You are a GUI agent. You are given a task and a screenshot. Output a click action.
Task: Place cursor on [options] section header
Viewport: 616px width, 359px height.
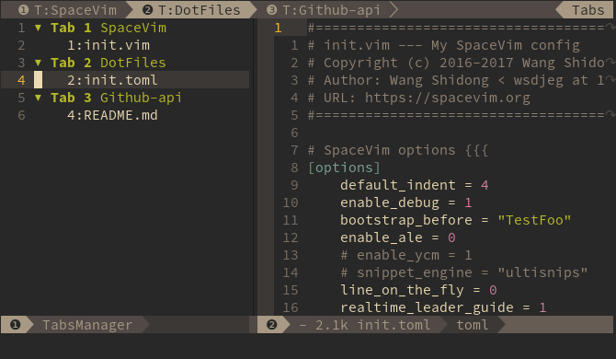click(x=344, y=168)
